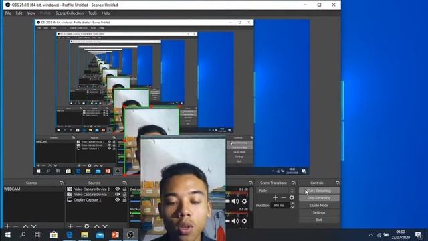Screen dimensions: 428x241
Task: Click the Exit button in Controls
Action: point(319,220)
